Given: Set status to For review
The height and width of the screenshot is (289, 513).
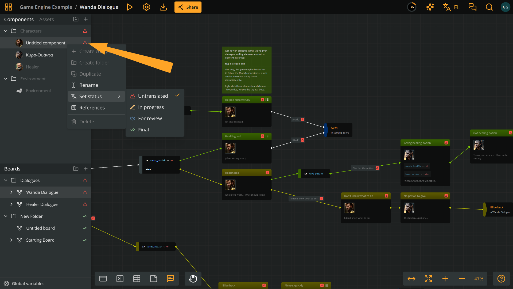Looking at the screenshot, I should (x=150, y=118).
